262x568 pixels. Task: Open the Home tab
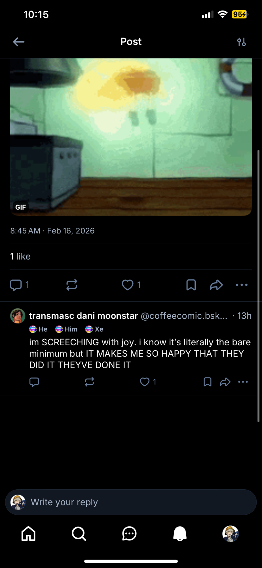[x=28, y=534]
